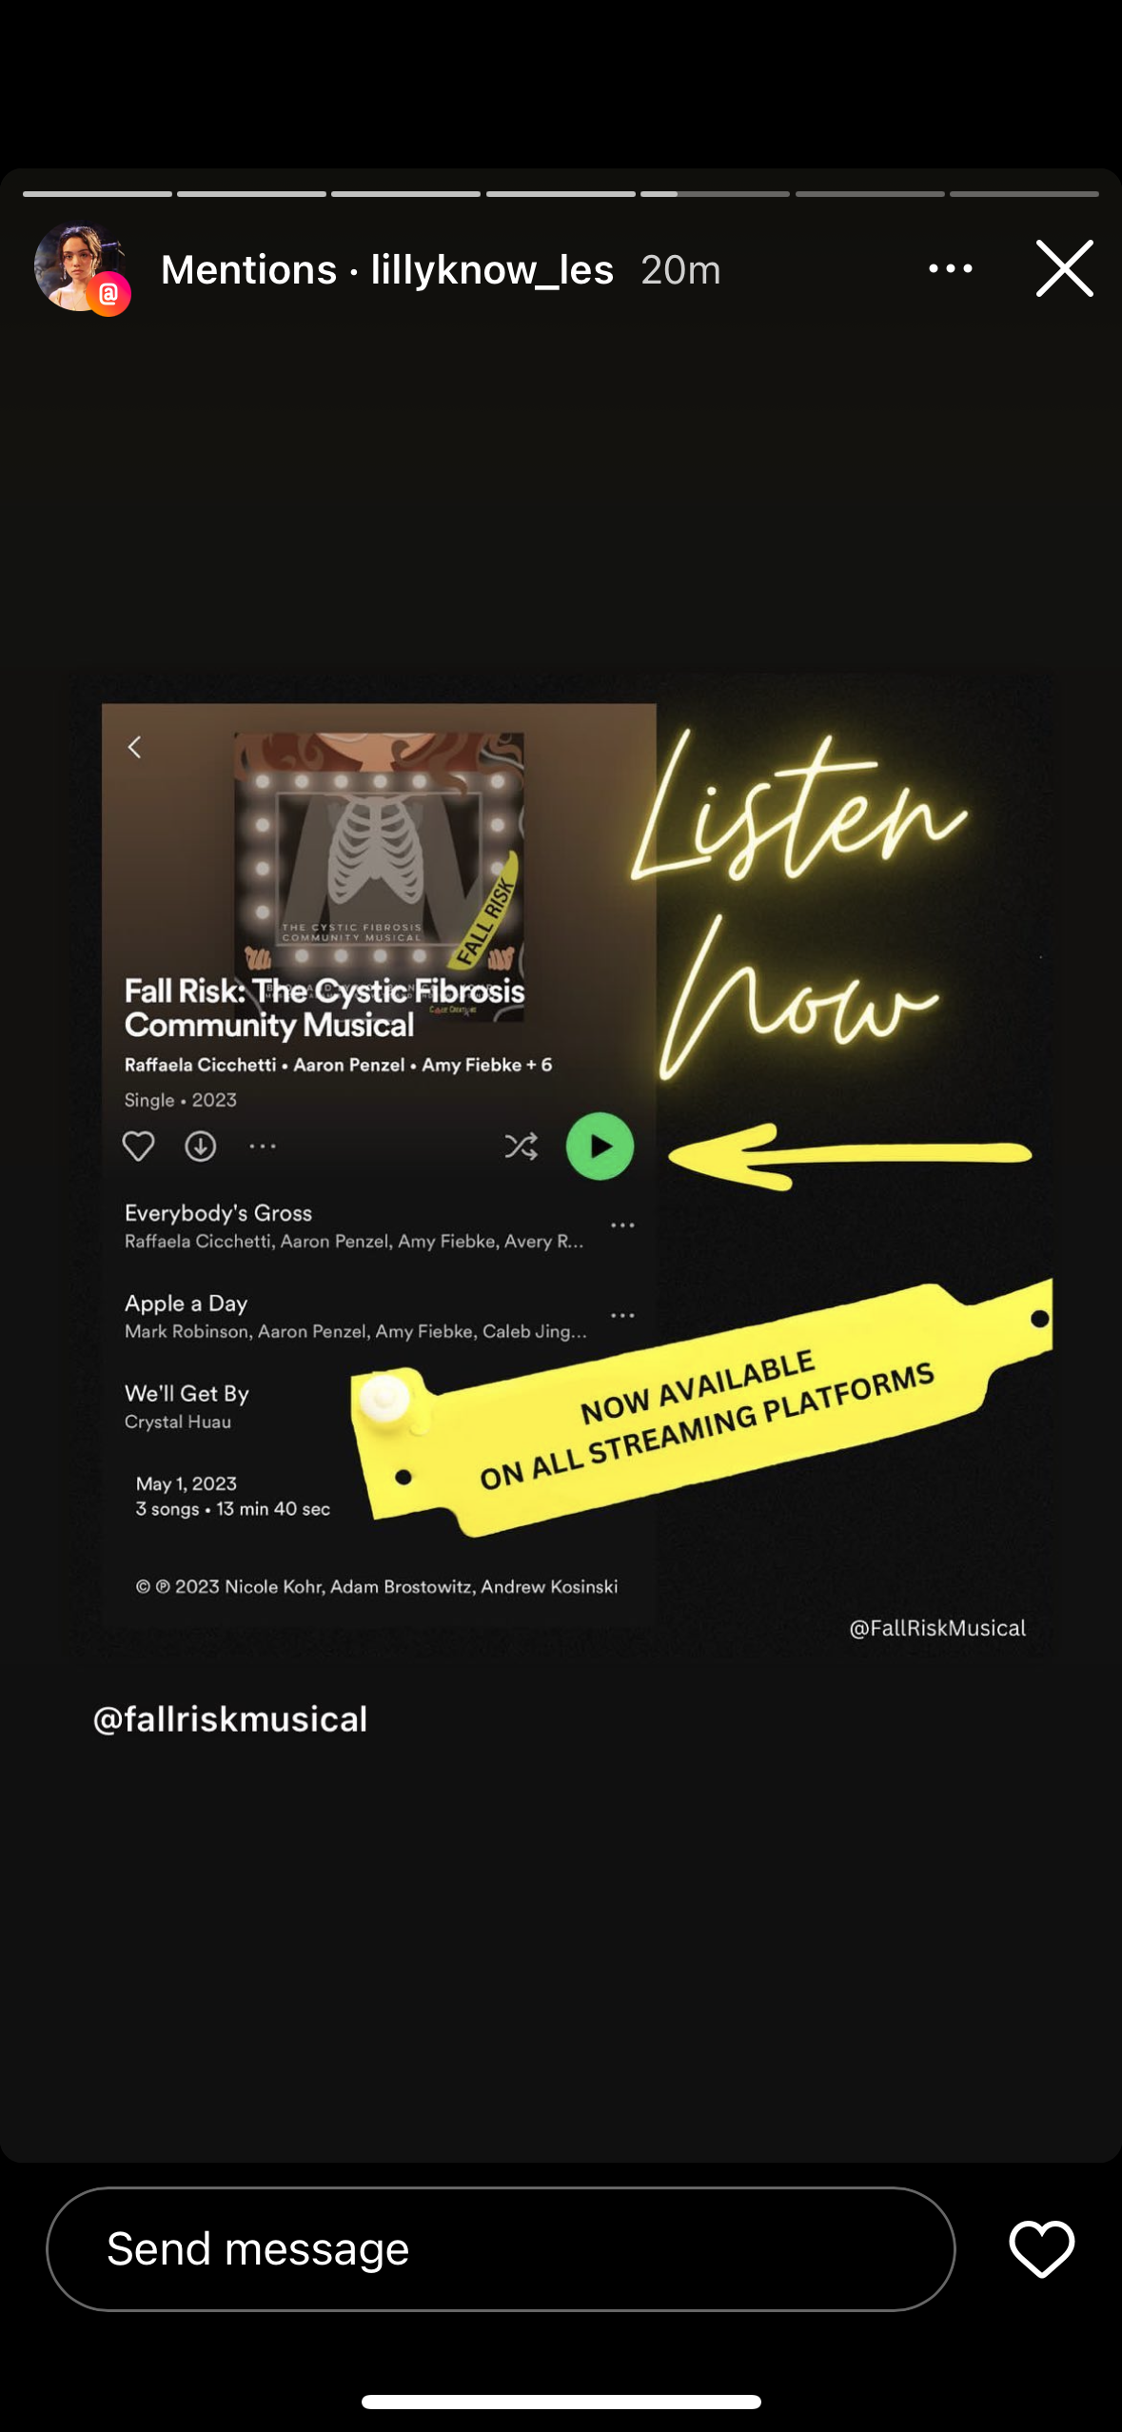Image resolution: width=1122 pixels, height=2432 pixels.
Task: Tap the green Spotify play button
Action: [x=600, y=1147]
